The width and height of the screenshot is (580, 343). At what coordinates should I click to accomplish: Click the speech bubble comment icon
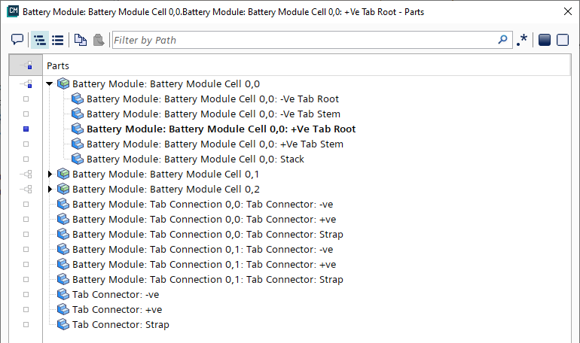[17, 40]
